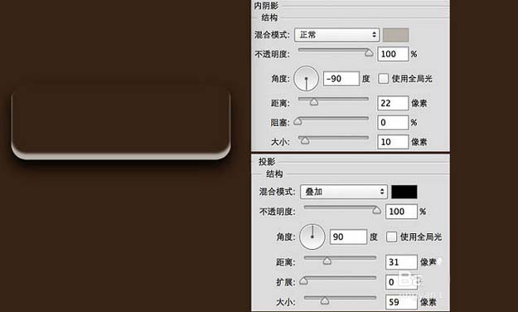The height and width of the screenshot is (312, 518).
Task: Enable global light for inner shadow
Action: point(383,79)
